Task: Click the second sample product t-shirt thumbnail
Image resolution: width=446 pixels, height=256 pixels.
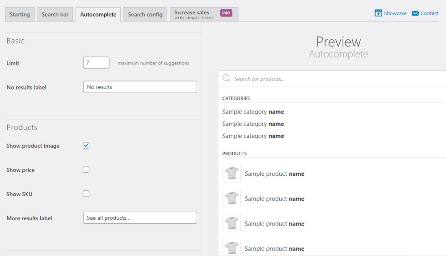Action: point(231,198)
